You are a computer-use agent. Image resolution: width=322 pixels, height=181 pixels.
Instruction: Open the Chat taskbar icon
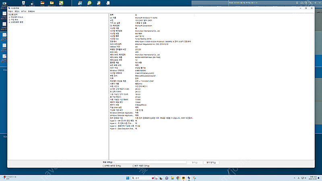[167, 178]
